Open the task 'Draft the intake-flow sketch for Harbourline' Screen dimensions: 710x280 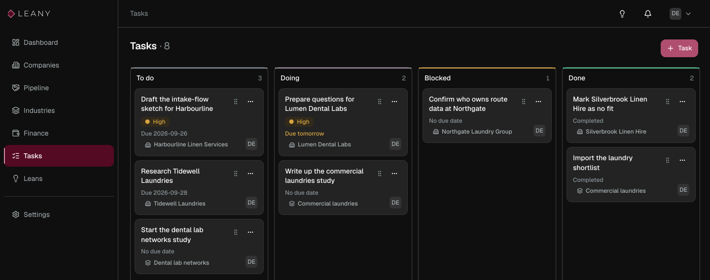(x=177, y=104)
